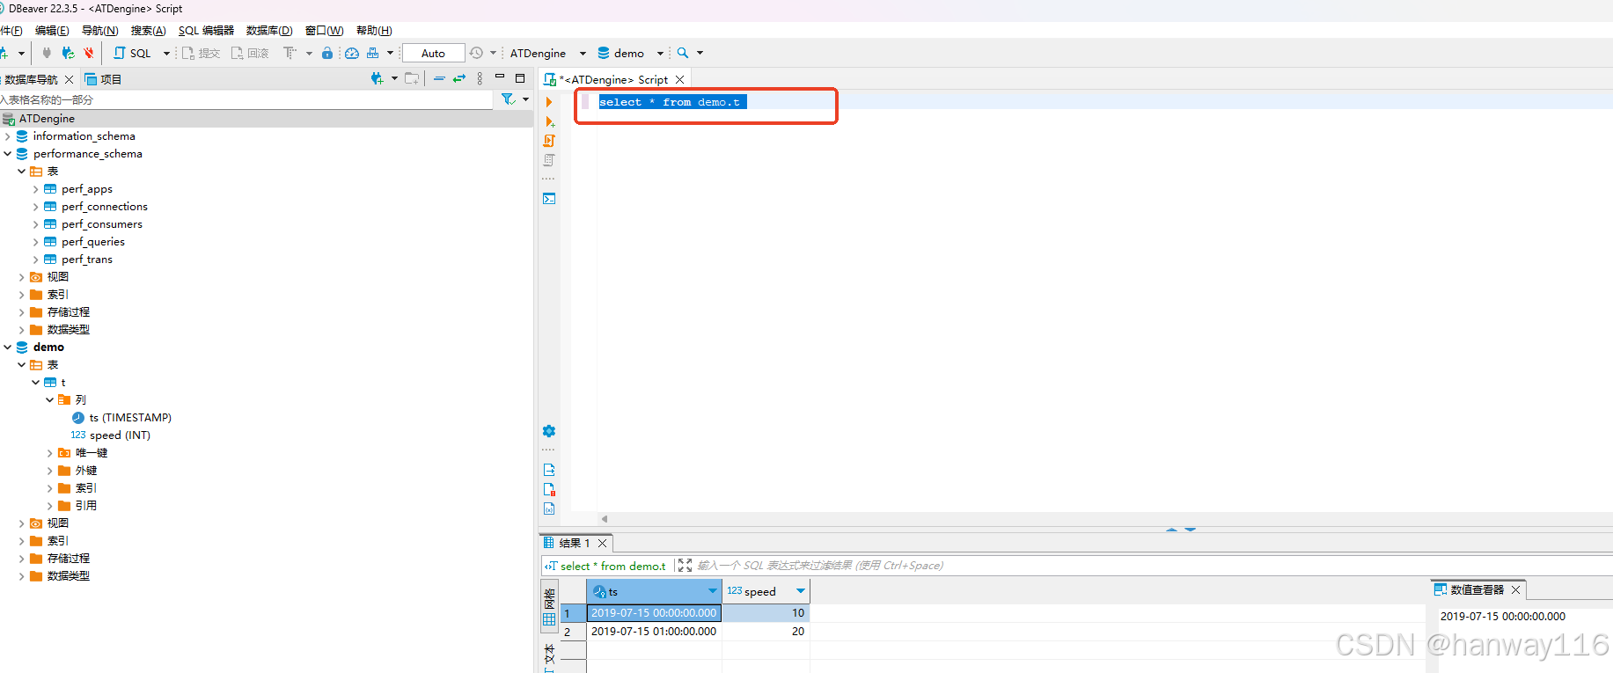Open the demo active schema dropdown
This screenshot has width=1613, height=673.
[630, 53]
